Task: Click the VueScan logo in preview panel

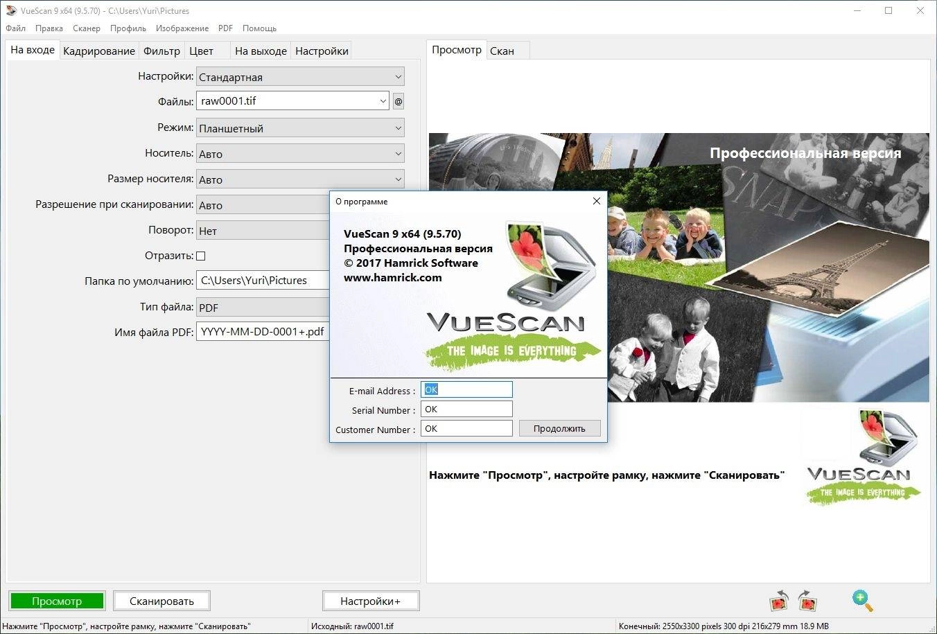Action: click(x=863, y=457)
